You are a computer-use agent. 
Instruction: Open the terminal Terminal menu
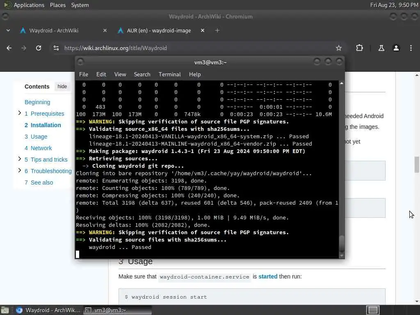(x=169, y=75)
